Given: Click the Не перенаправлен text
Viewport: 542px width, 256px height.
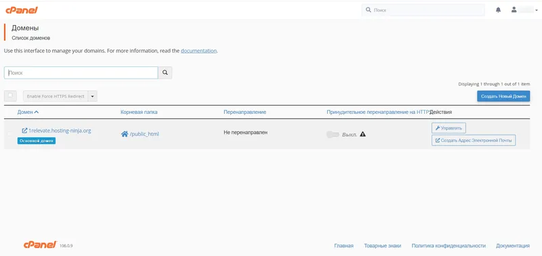Looking at the screenshot, I should click(x=246, y=132).
